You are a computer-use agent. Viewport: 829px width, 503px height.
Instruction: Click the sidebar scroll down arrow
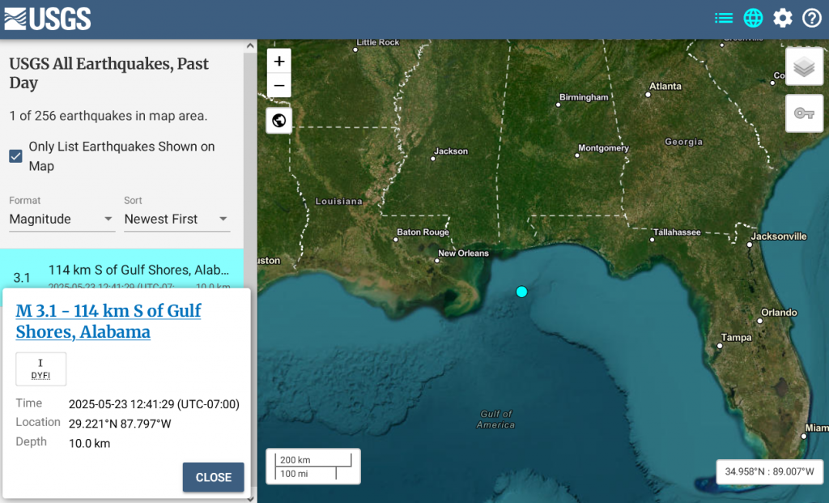click(250, 497)
